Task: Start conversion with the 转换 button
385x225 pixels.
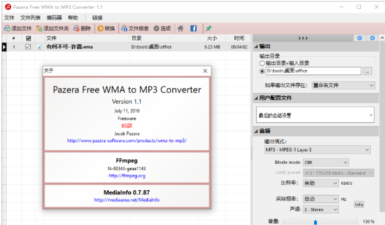Action: point(106,29)
